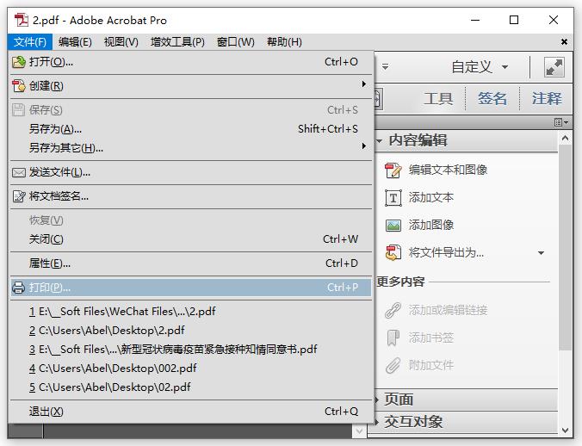The image size is (582, 446).
Task: Open the Window (窗口) menu
Action: pyautogui.click(x=236, y=42)
